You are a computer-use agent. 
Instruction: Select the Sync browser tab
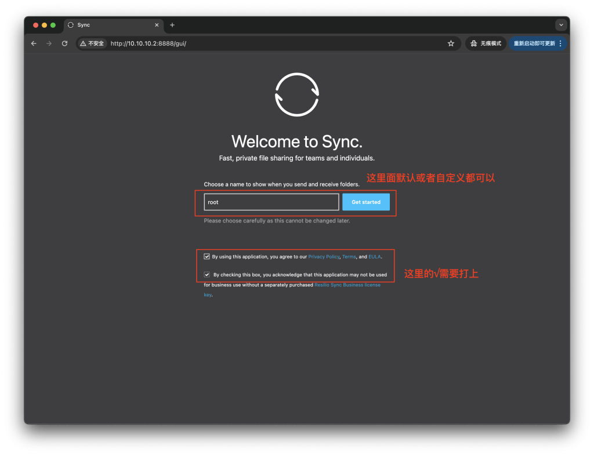tap(113, 25)
